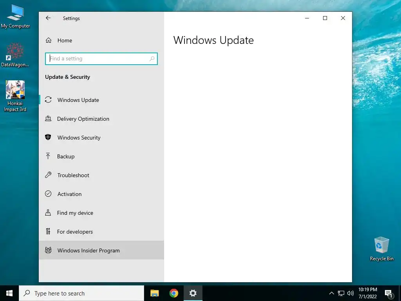This screenshot has width=401, height=301.
Task: Select the Windows Insider Program cat icon
Action: click(x=48, y=250)
